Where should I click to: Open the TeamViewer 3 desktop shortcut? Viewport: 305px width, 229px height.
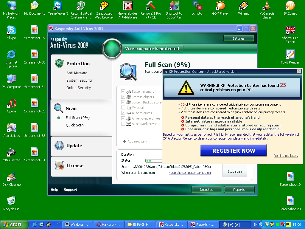(x=58, y=8)
